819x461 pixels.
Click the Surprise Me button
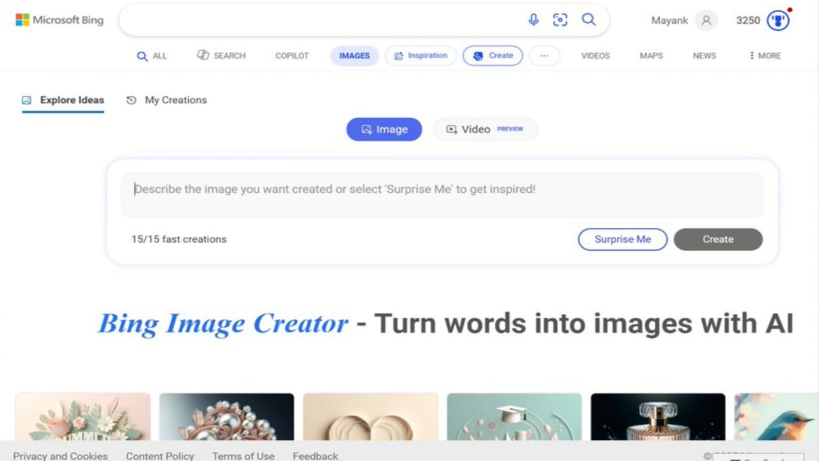point(622,239)
